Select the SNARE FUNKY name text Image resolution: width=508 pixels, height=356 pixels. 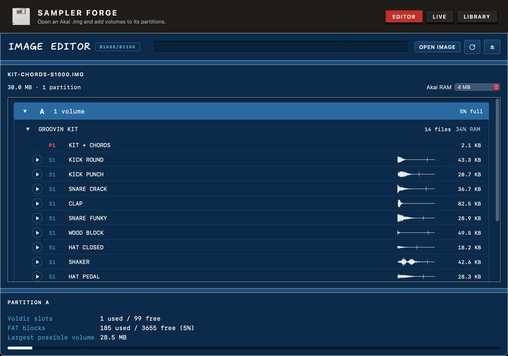click(88, 218)
